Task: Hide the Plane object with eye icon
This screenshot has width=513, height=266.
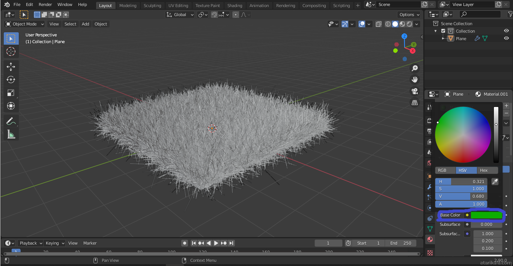Action: click(506, 38)
